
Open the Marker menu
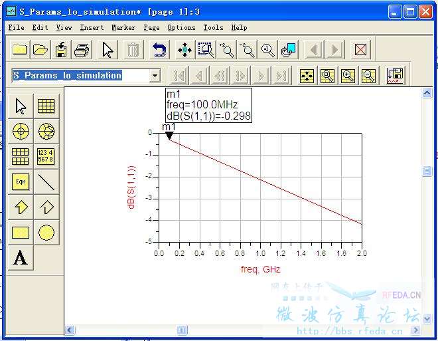(x=123, y=27)
